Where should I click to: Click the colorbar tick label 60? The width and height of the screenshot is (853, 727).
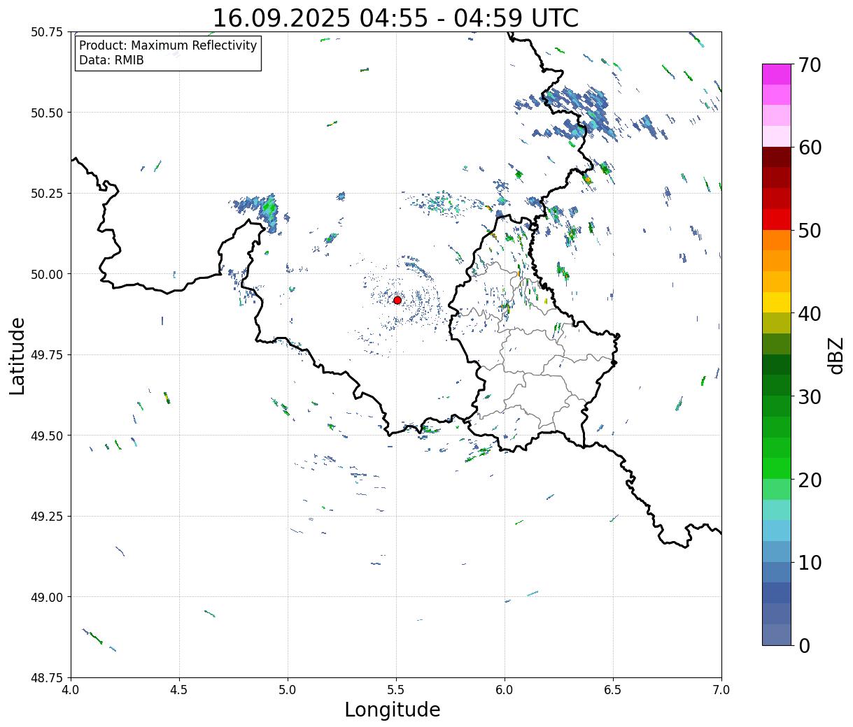pyautogui.click(x=810, y=147)
